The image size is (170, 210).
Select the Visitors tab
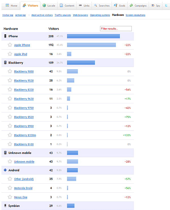pyautogui.click(x=30, y=6)
